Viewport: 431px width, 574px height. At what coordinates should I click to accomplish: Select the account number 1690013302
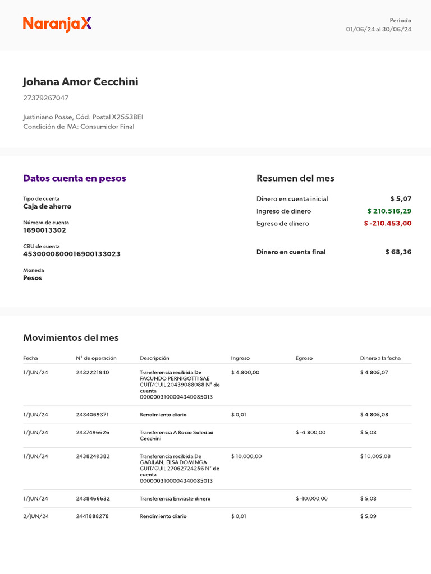click(45, 230)
